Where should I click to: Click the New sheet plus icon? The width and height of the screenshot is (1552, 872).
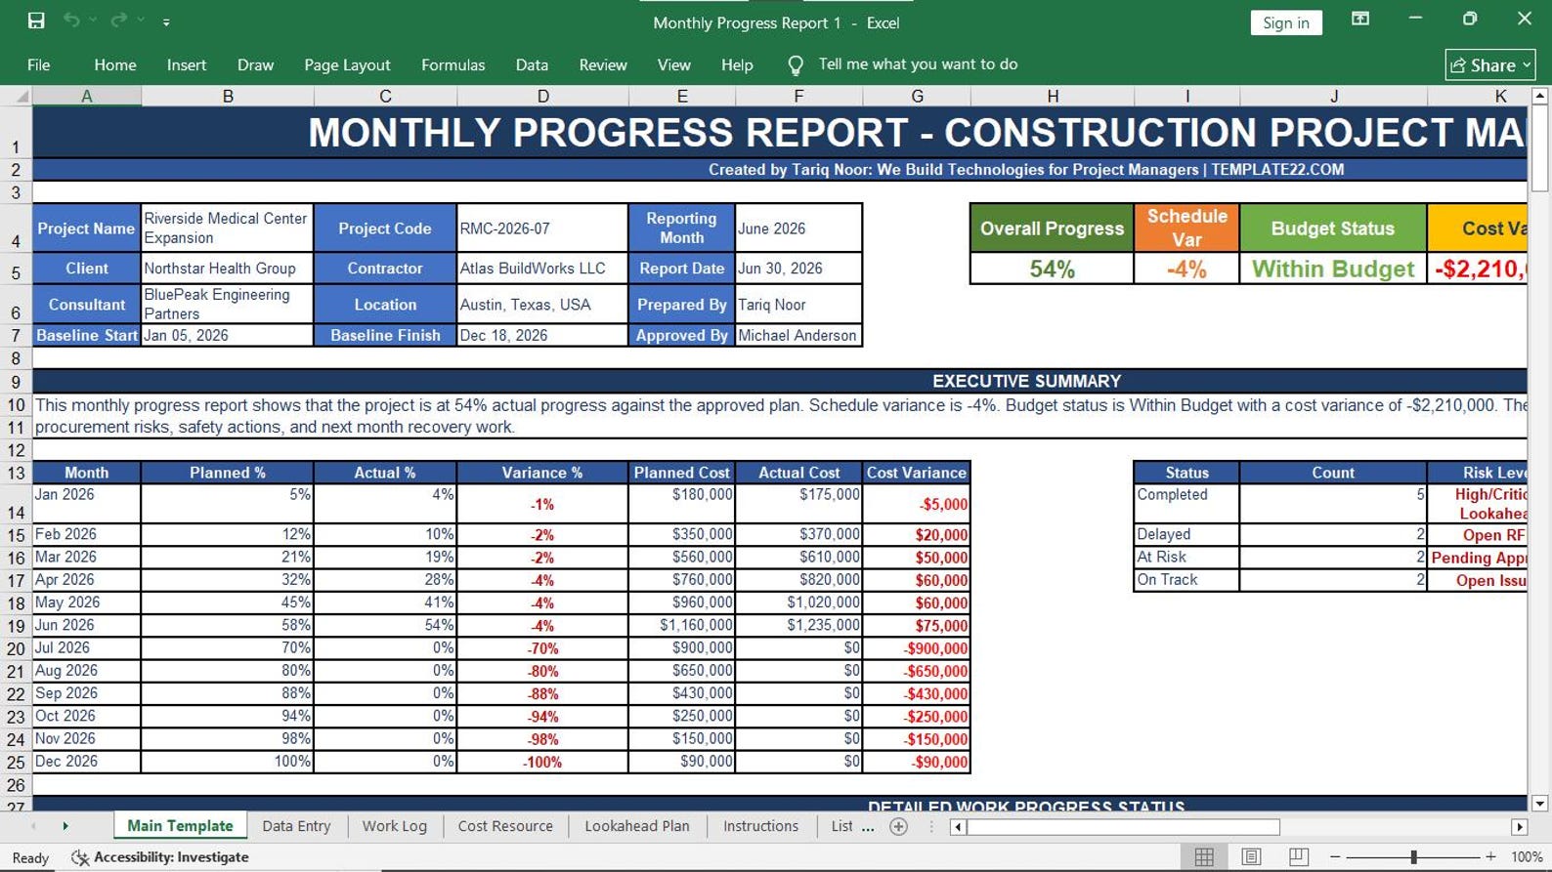click(x=899, y=827)
